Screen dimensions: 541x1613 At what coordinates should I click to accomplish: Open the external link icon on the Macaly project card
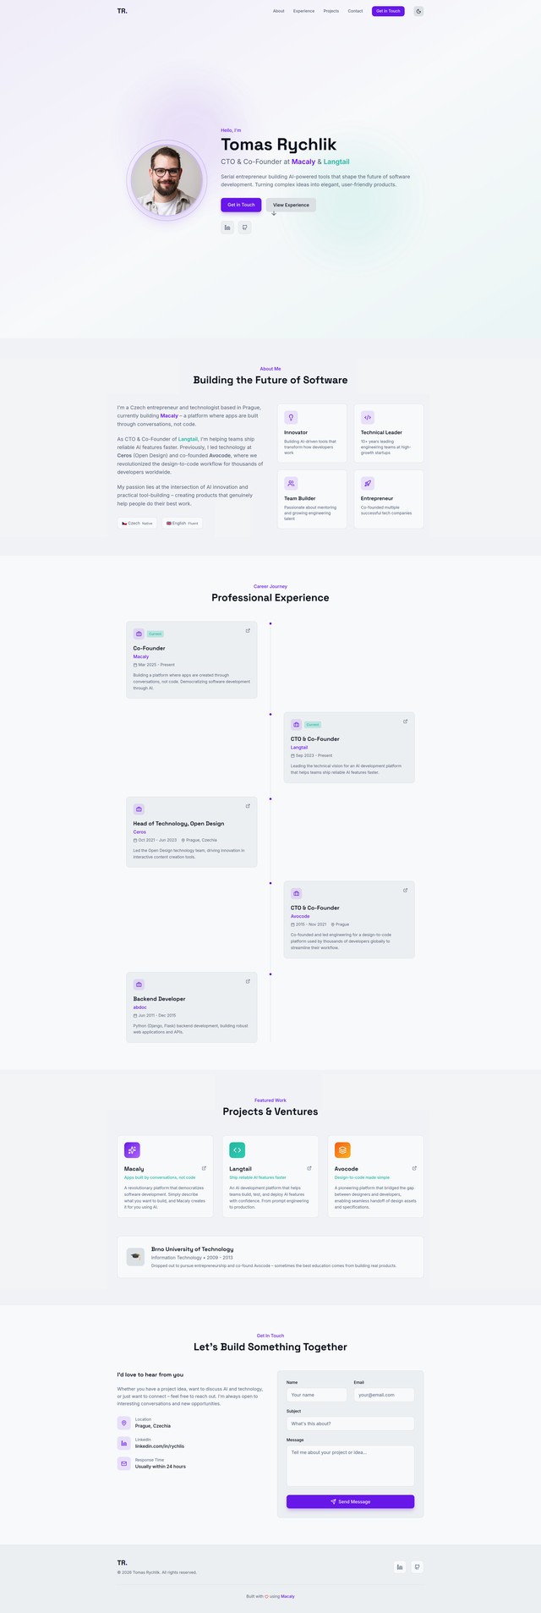click(x=204, y=1168)
